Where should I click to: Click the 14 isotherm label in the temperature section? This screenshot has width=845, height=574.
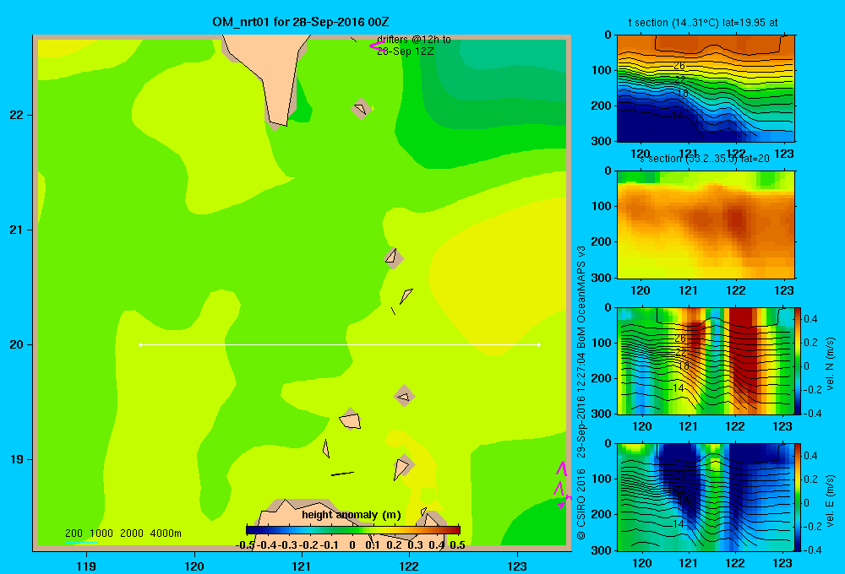coord(678,116)
